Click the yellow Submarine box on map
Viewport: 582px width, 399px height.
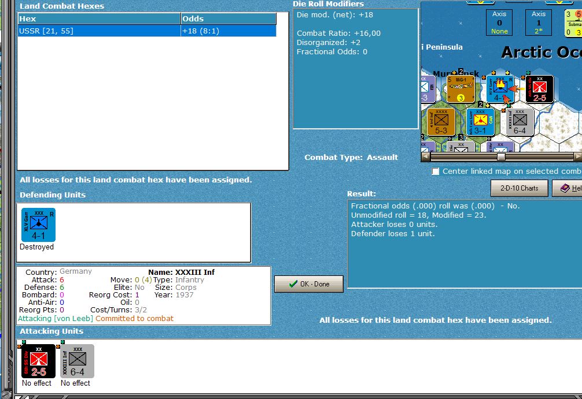coord(573,23)
